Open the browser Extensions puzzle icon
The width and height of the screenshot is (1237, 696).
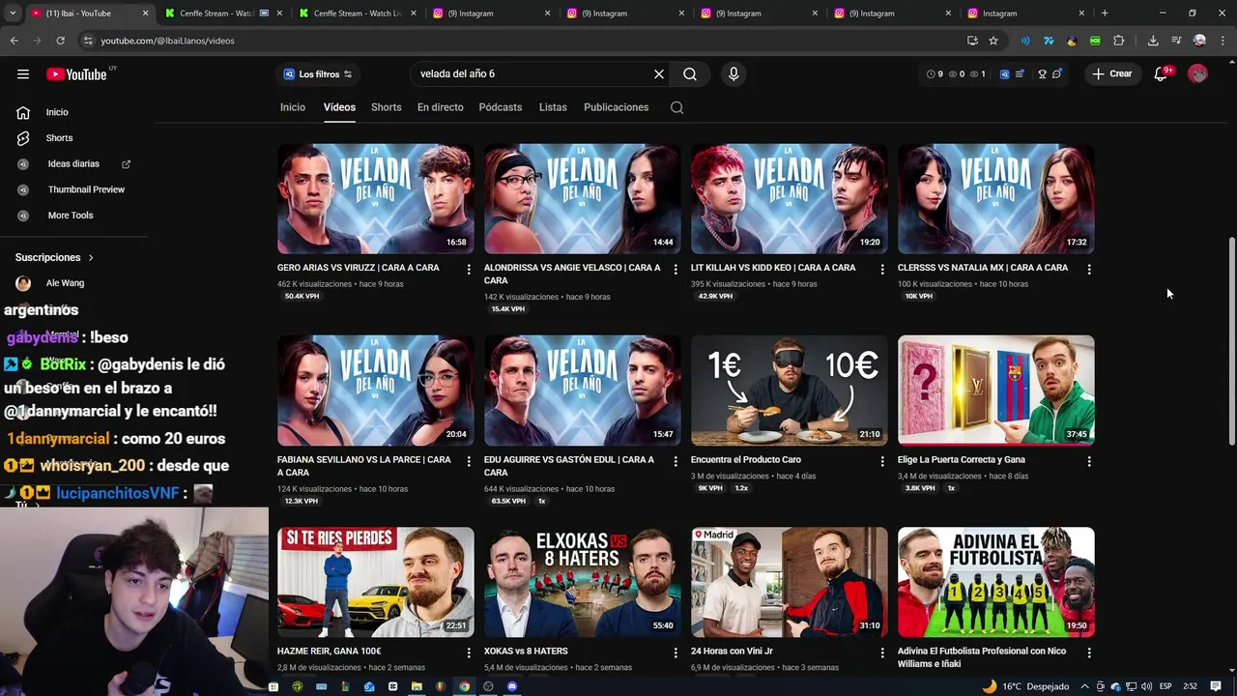click(x=1119, y=41)
